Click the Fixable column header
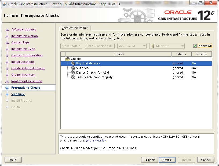219x166 pixels. tap(202, 54)
